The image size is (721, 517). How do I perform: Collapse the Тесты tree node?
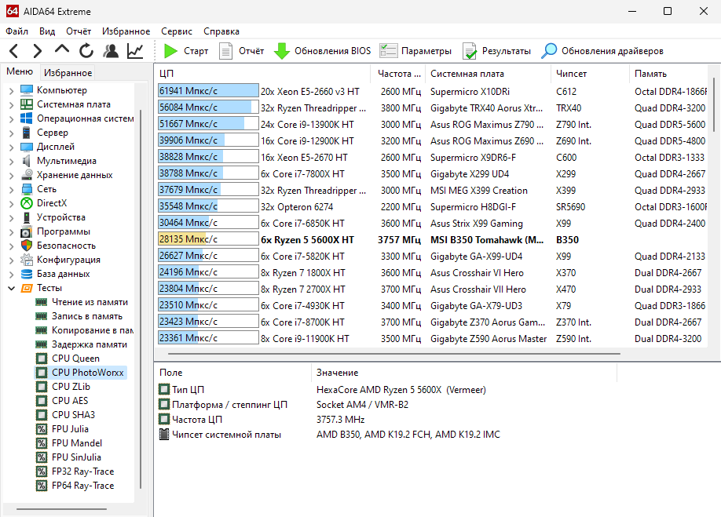click(x=12, y=289)
